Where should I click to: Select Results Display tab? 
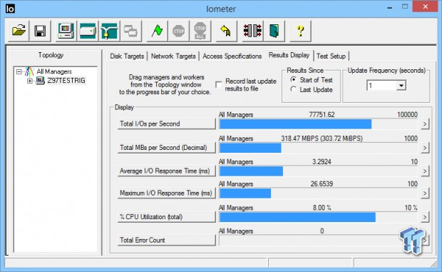tap(289, 55)
